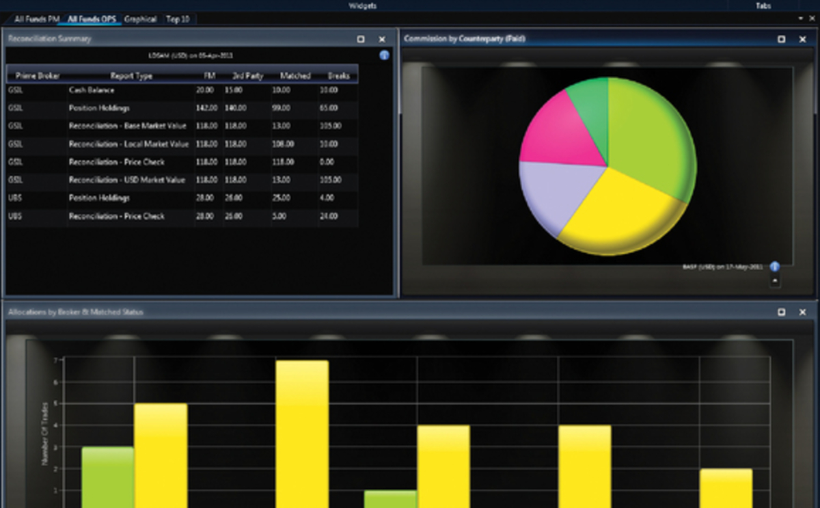Open the Graphical tab
Screen dimensions: 820x508
coord(140,19)
